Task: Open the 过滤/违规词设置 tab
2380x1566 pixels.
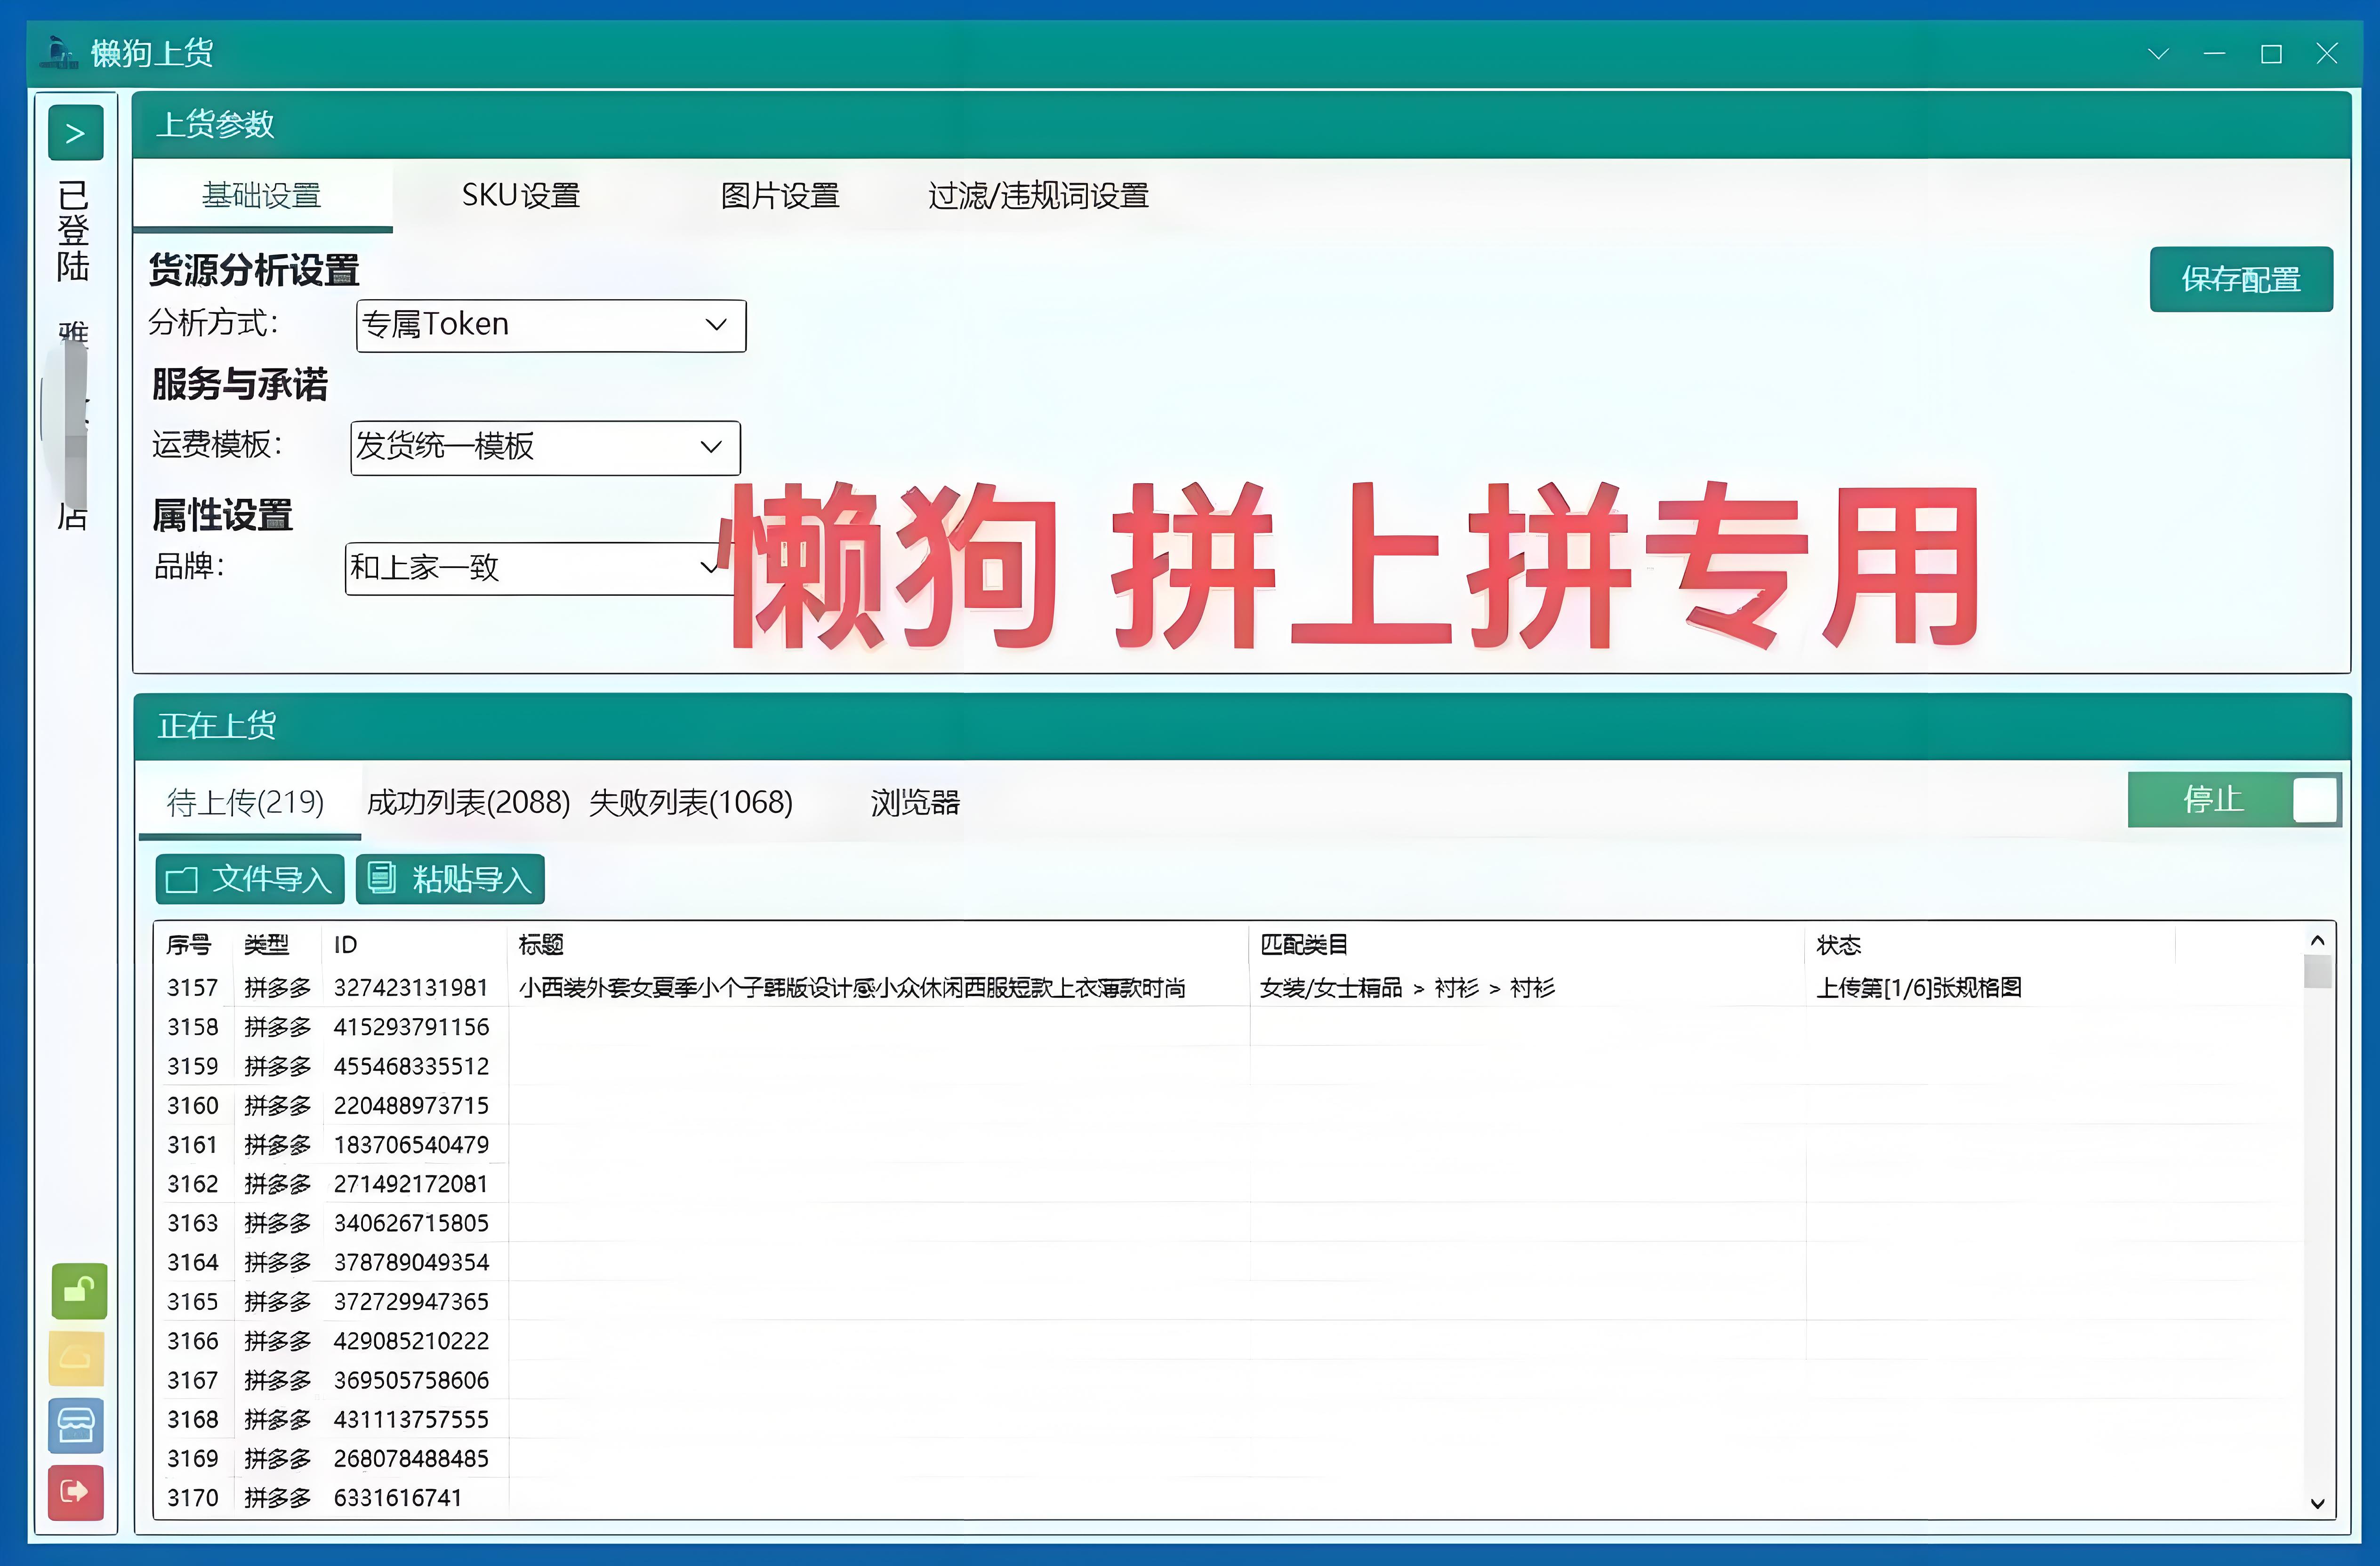Action: pos(1038,196)
